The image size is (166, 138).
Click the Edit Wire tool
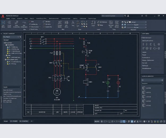point(46,22)
